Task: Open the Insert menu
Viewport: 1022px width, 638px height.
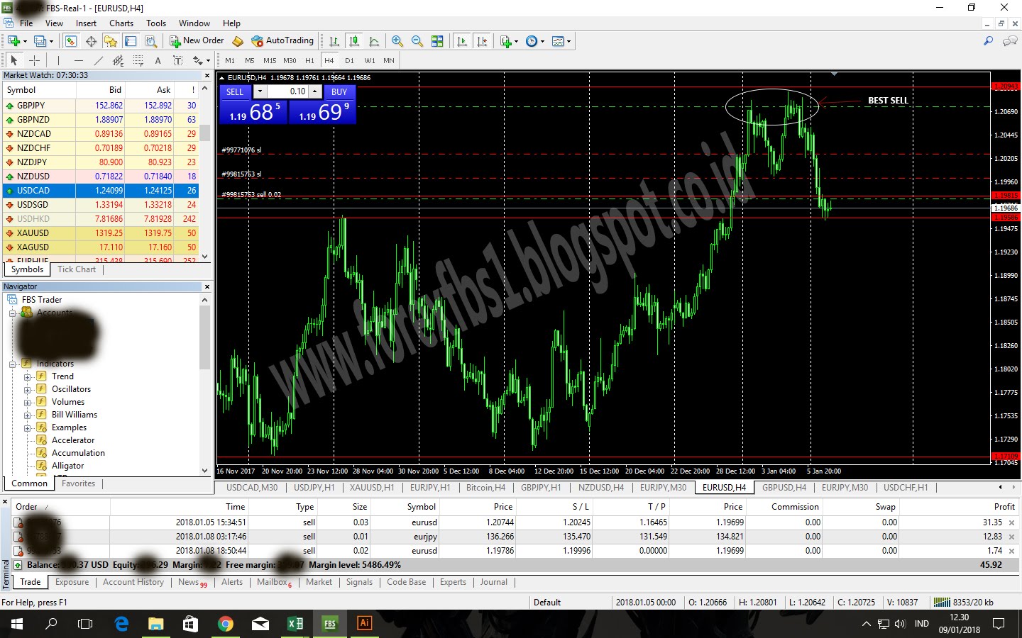Action: click(x=86, y=23)
